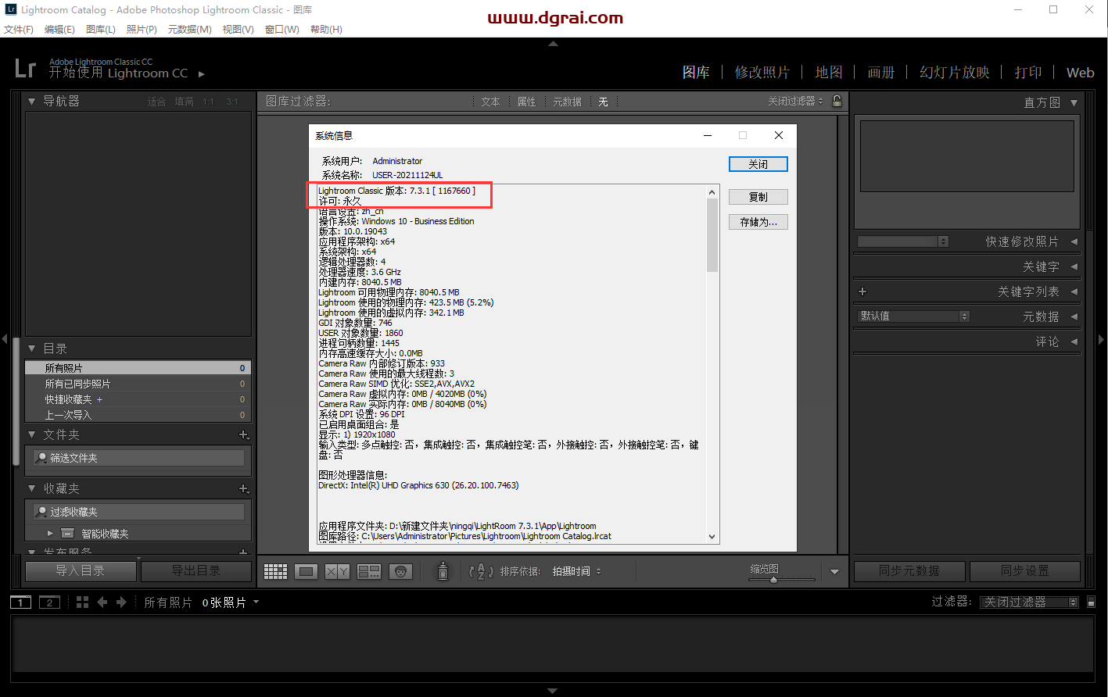Viewport: 1108px width, 697px height.
Task: Click the 同步设置 button
Action: [1025, 571]
